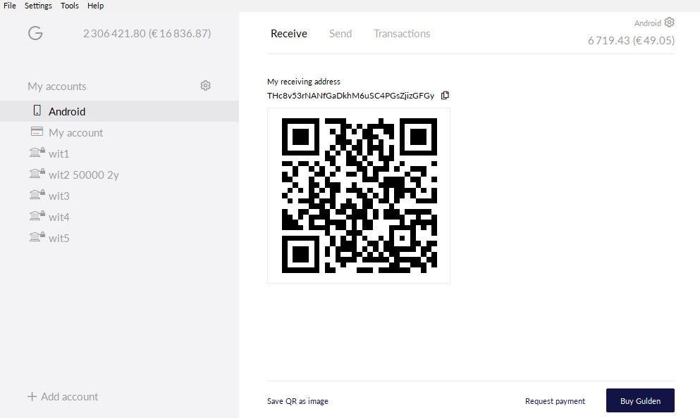Viewport: 700px width, 418px height.
Task: Click the locked bank icon beside wit4
Action: pos(37,215)
